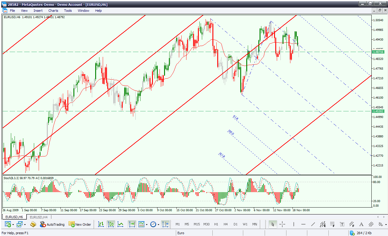Enable AutoTrading
The width and height of the screenshot is (388, 236).
click(x=52, y=224)
